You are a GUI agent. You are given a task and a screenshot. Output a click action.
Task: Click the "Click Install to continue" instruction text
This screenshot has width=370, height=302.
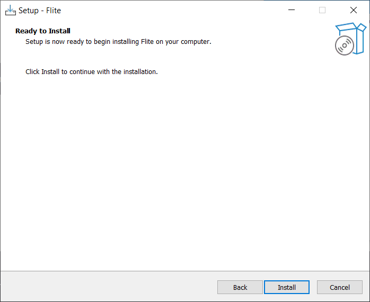pos(92,71)
